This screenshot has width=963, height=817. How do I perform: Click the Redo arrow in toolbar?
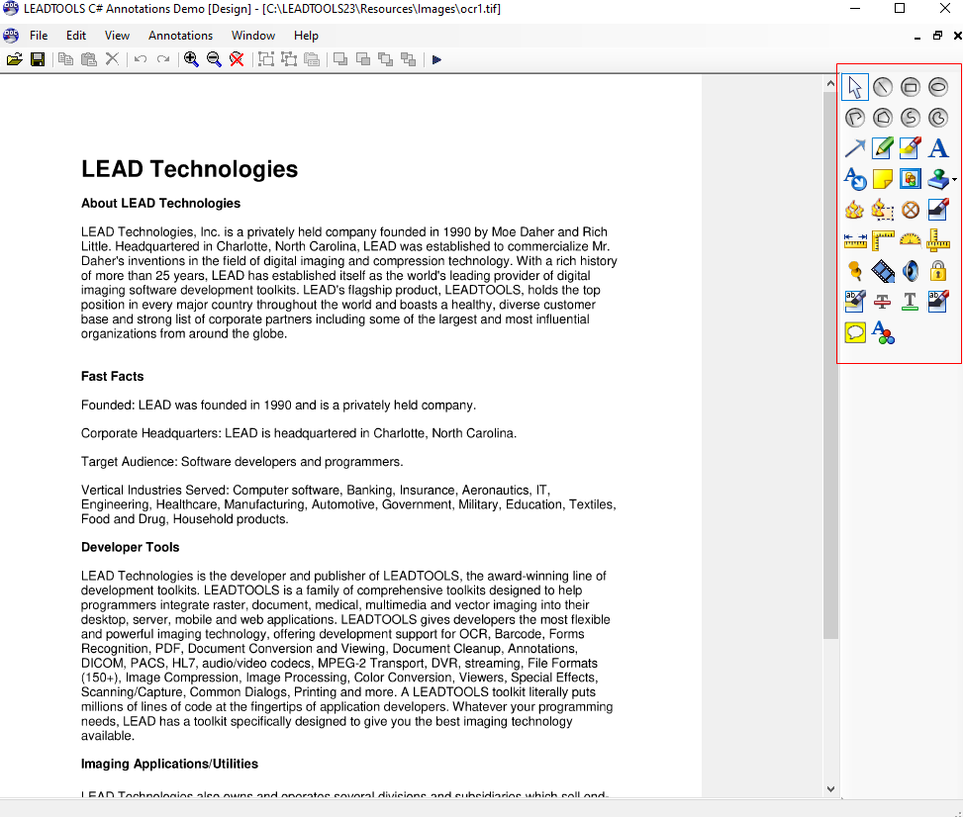pyautogui.click(x=163, y=59)
